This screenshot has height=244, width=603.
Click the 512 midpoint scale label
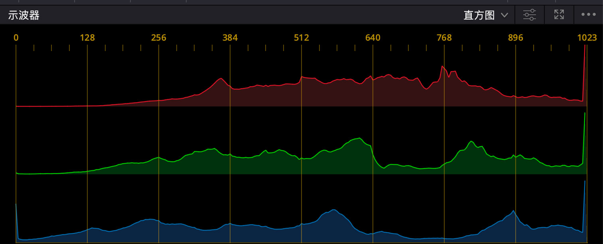pyautogui.click(x=301, y=38)
